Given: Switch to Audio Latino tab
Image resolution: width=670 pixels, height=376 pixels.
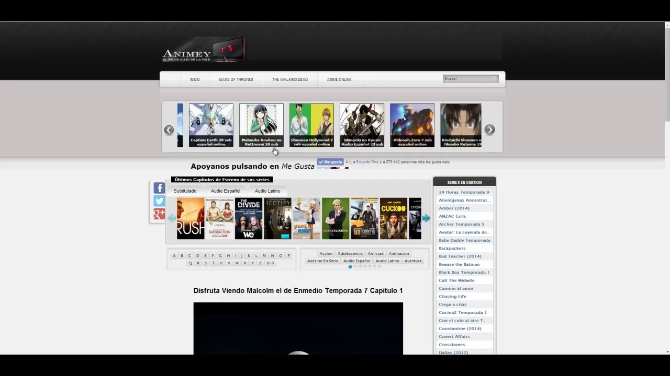Looking at the screenshot, I should point(267,191).
